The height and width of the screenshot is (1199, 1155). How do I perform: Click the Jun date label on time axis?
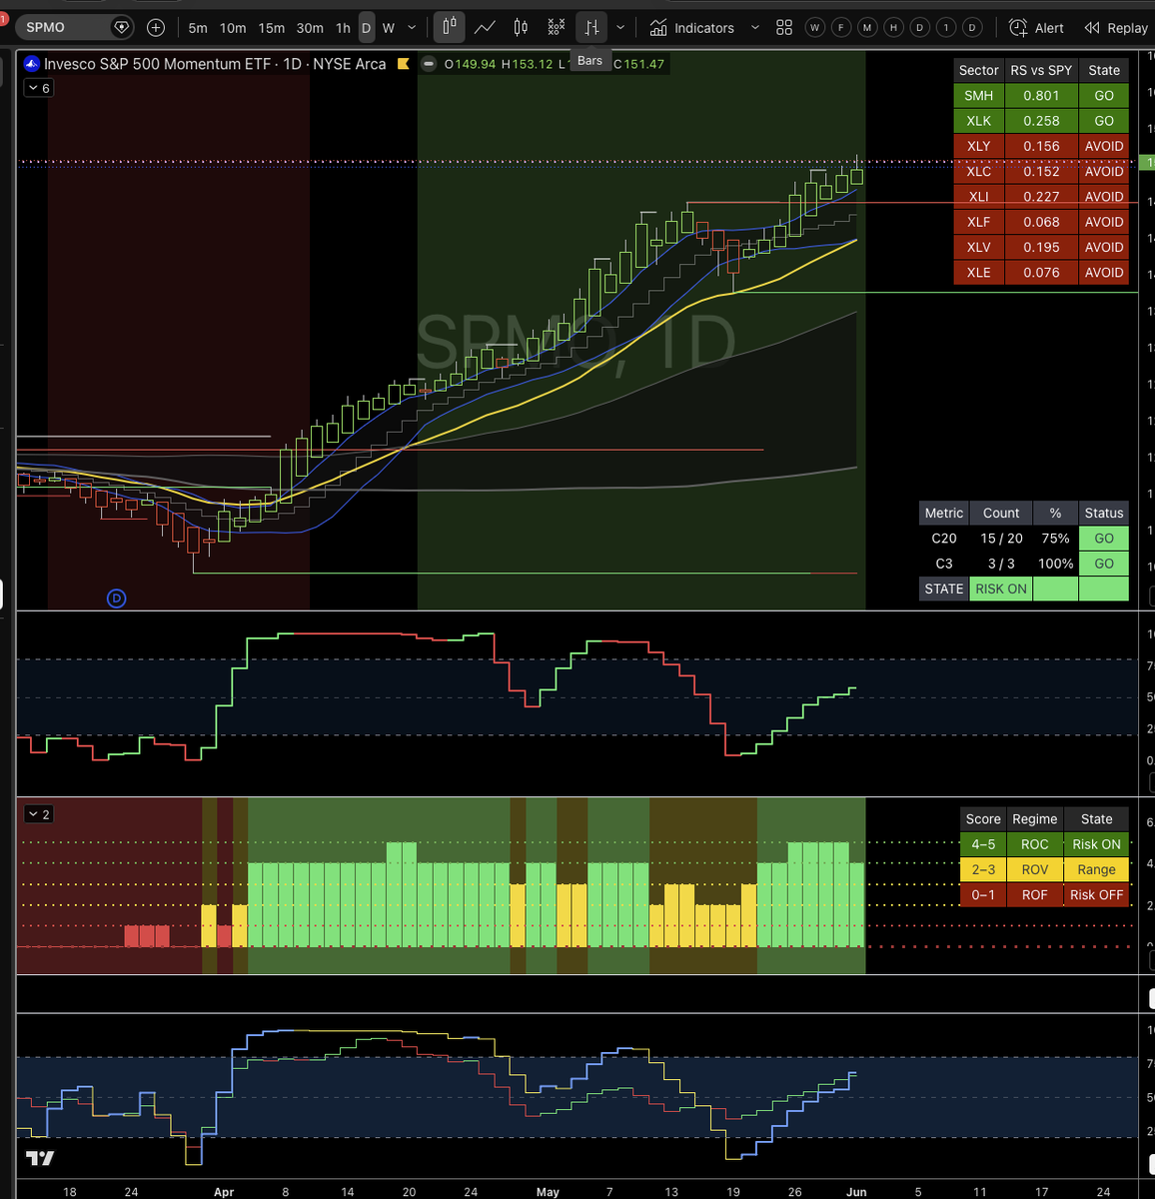(856, 1192)
